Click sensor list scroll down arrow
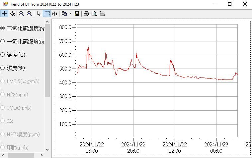This screenshot has height=158, width=252. click(x=47, y=150)
